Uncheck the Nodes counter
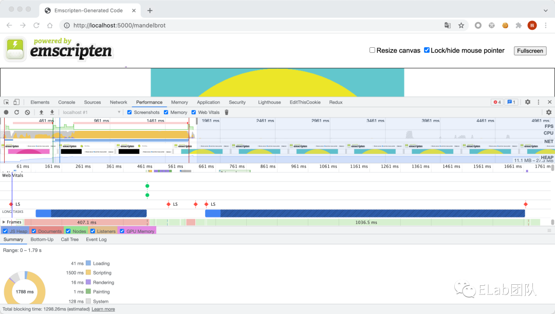 tap(68, 231)
